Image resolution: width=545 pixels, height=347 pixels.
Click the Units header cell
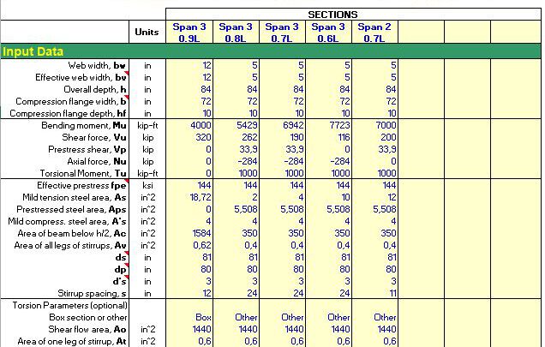[x=147, y=32]
